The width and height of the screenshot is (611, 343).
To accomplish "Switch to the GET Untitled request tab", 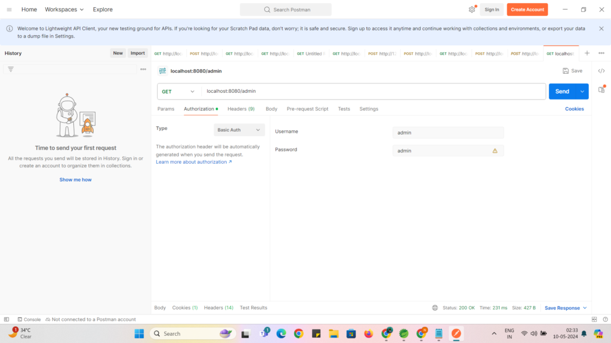I will click(x=311, y=54).
